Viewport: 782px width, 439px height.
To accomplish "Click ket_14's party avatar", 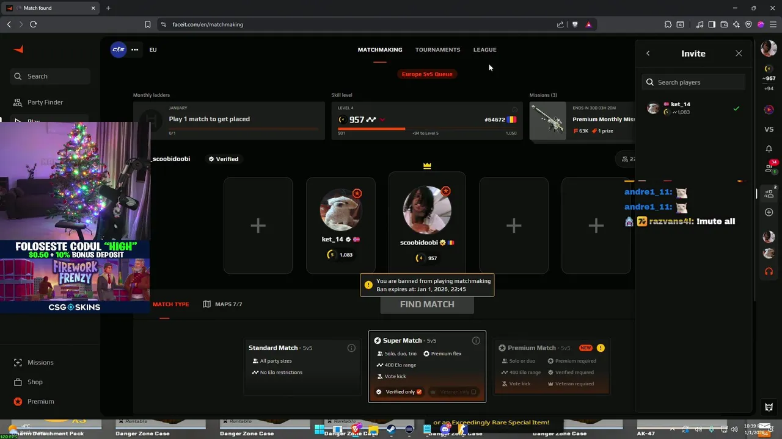I will point(341,209).
